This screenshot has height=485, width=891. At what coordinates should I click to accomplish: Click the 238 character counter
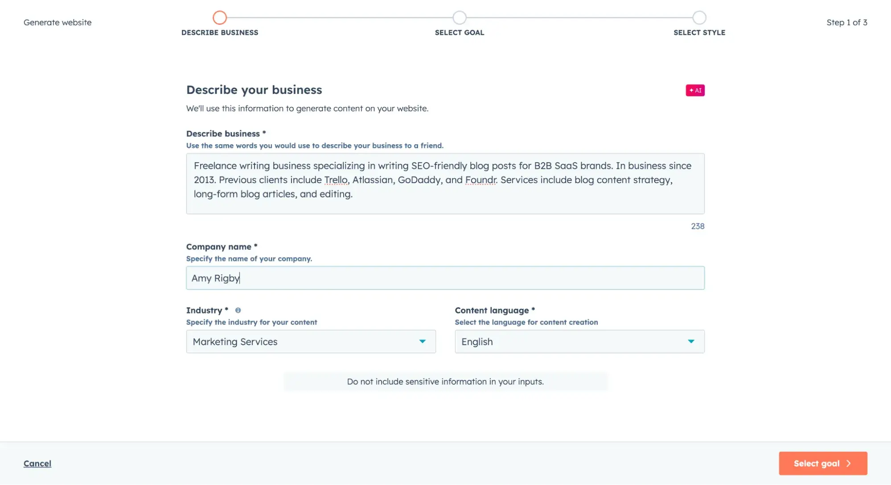click(697, 226)
